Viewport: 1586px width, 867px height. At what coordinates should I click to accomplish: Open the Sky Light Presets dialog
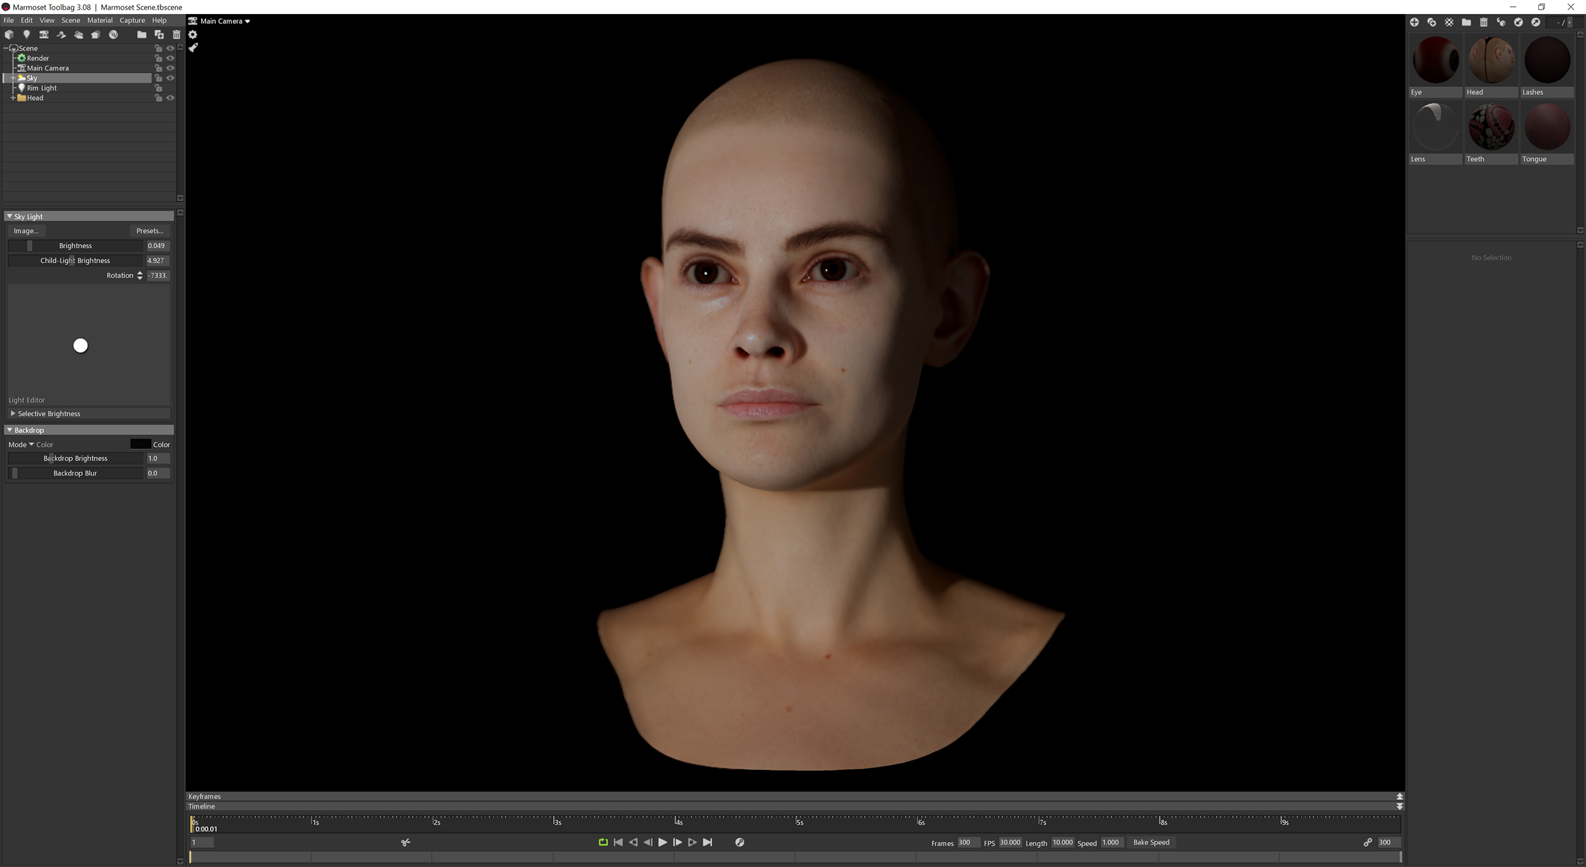click(150, 231)
